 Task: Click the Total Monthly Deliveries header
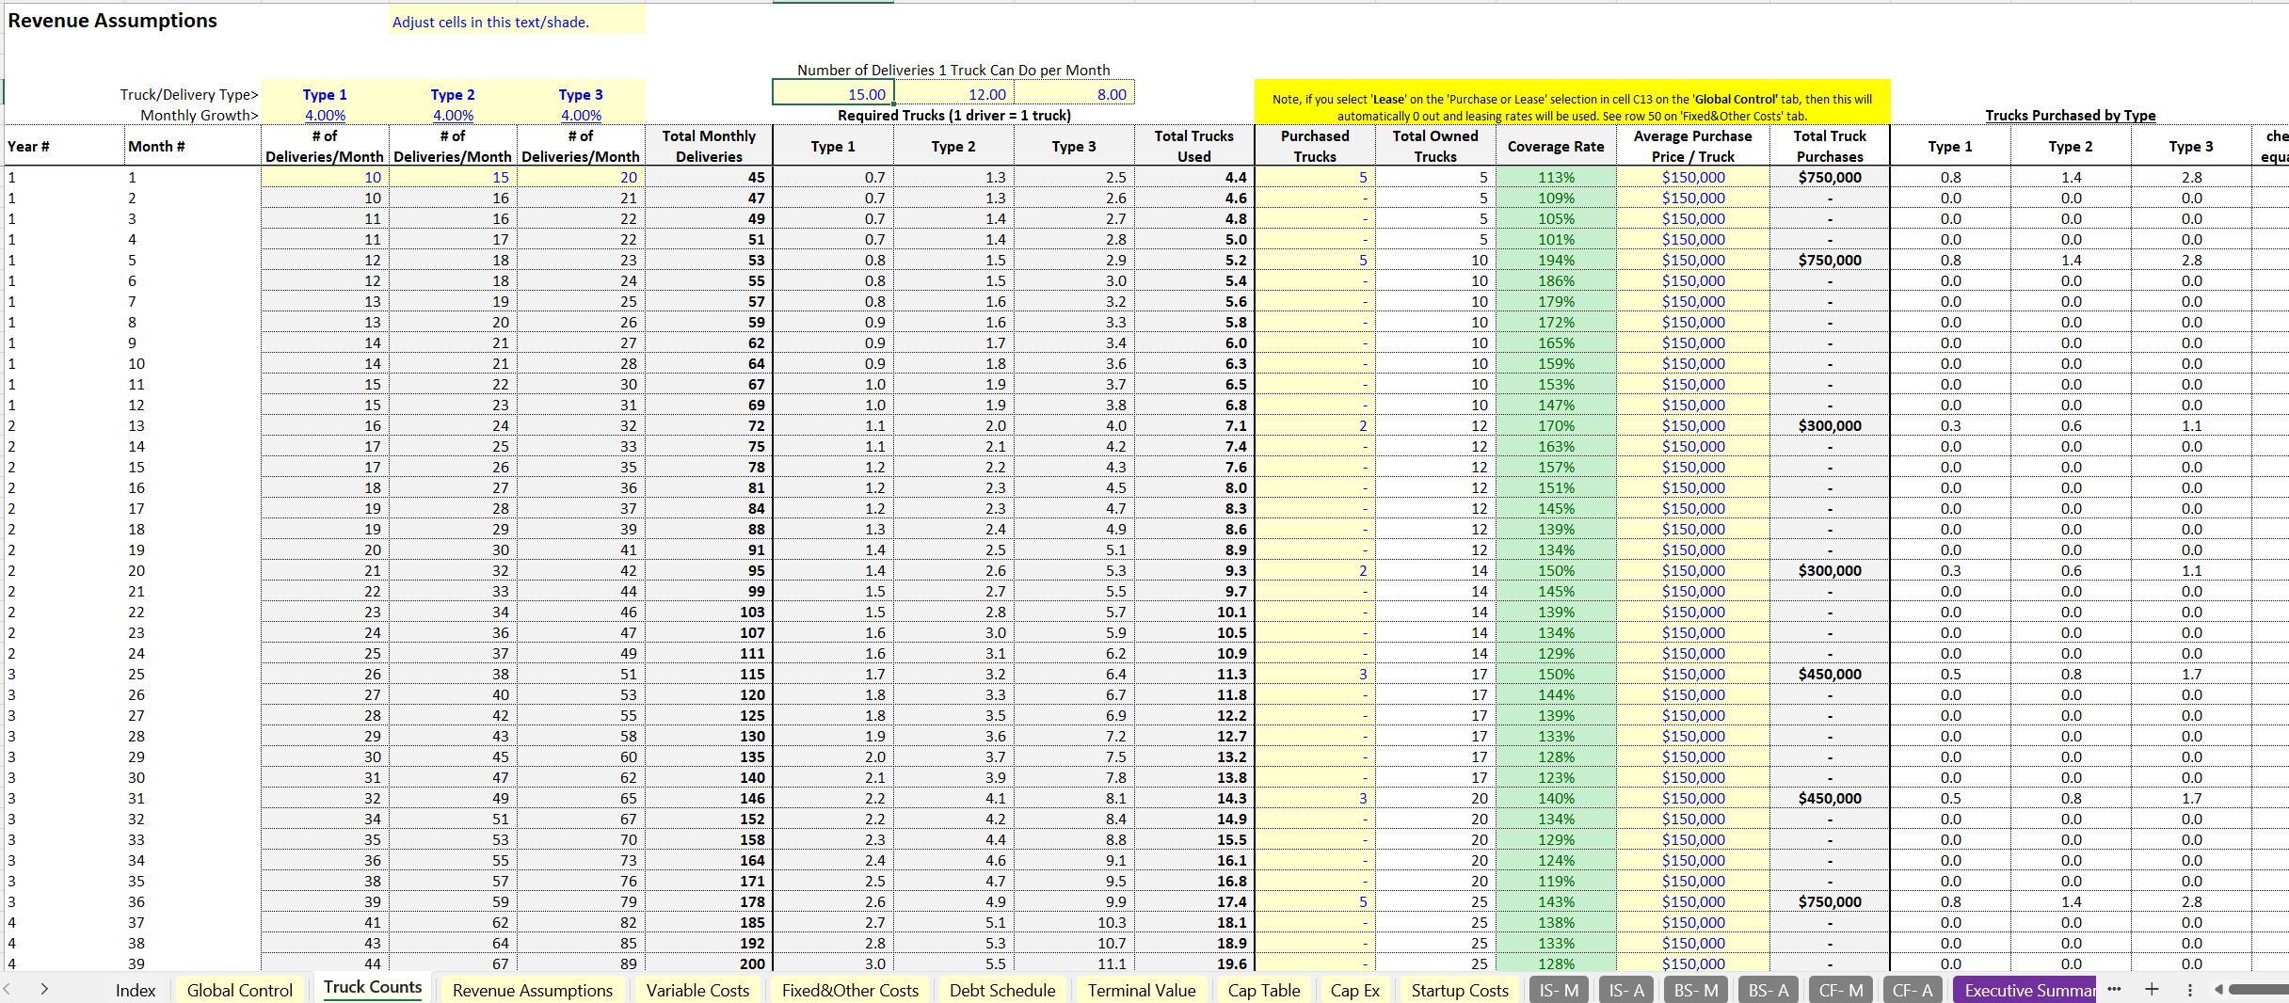point(709,146)
